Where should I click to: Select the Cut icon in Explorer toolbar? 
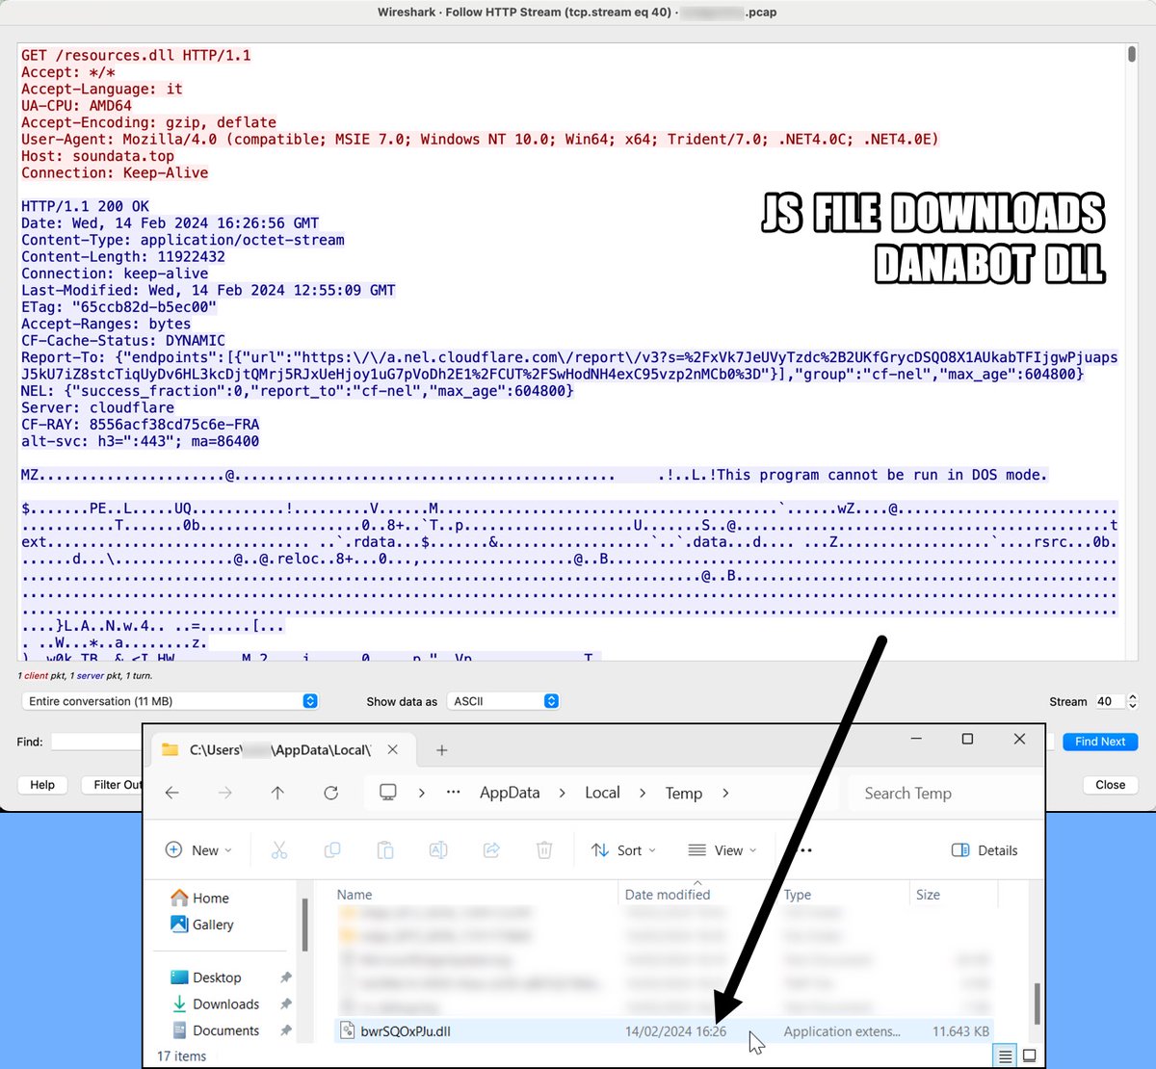click(x=280, y=850)
